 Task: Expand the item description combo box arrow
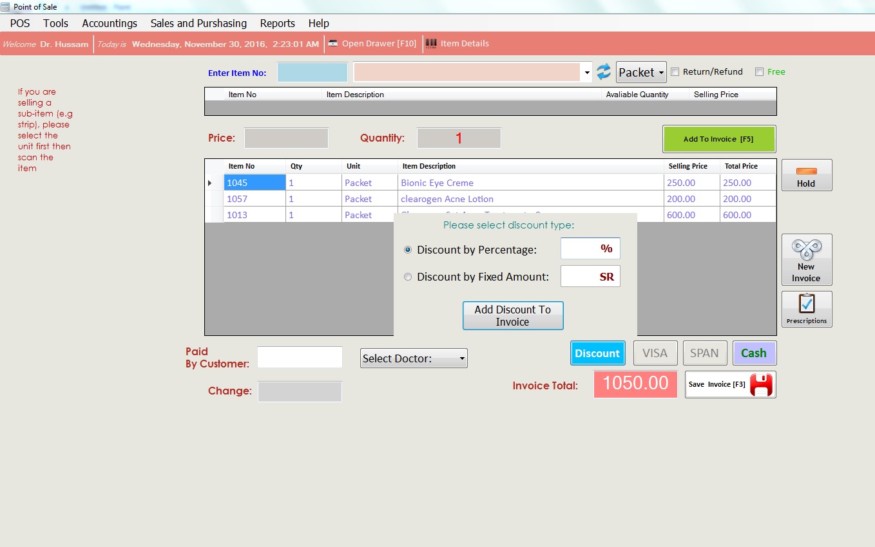tap(586, 73)
